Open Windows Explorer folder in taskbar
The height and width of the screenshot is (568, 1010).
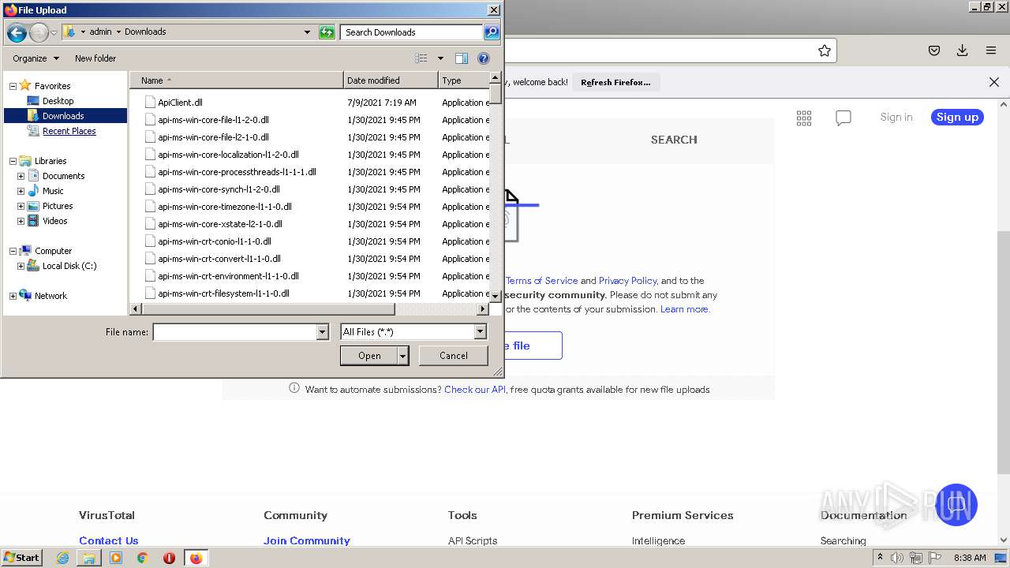[89, 558]
